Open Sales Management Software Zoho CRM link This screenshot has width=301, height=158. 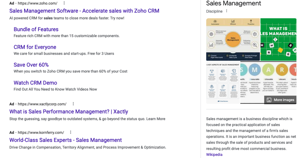[84, 11]
